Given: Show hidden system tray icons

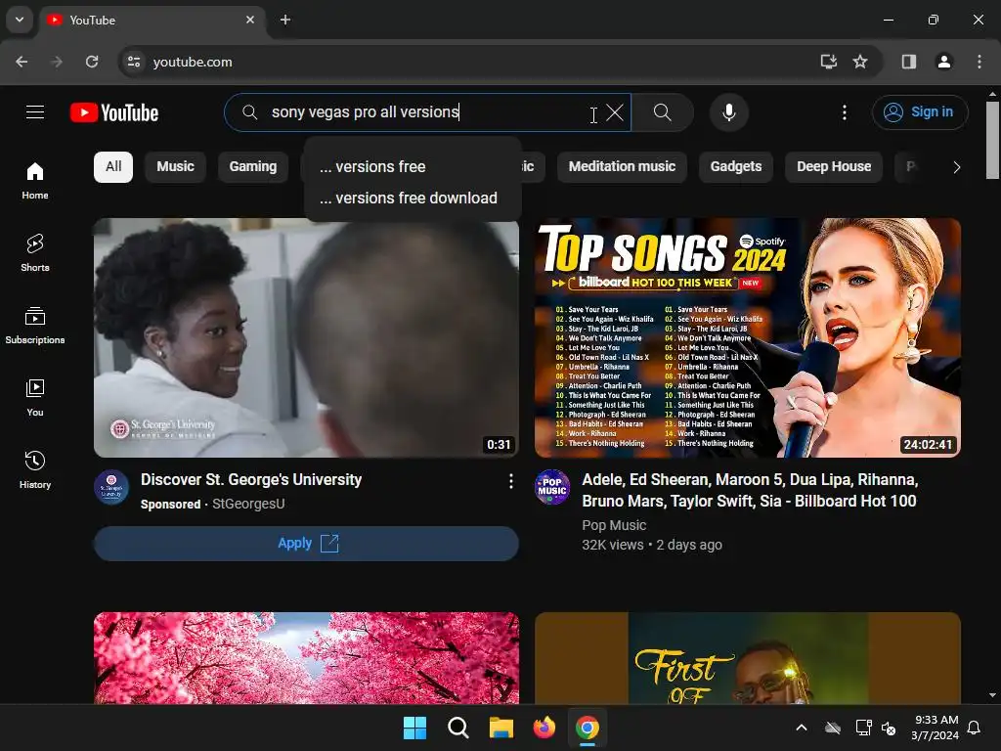Looking at the screenshot, I should [x=802, y=728].
